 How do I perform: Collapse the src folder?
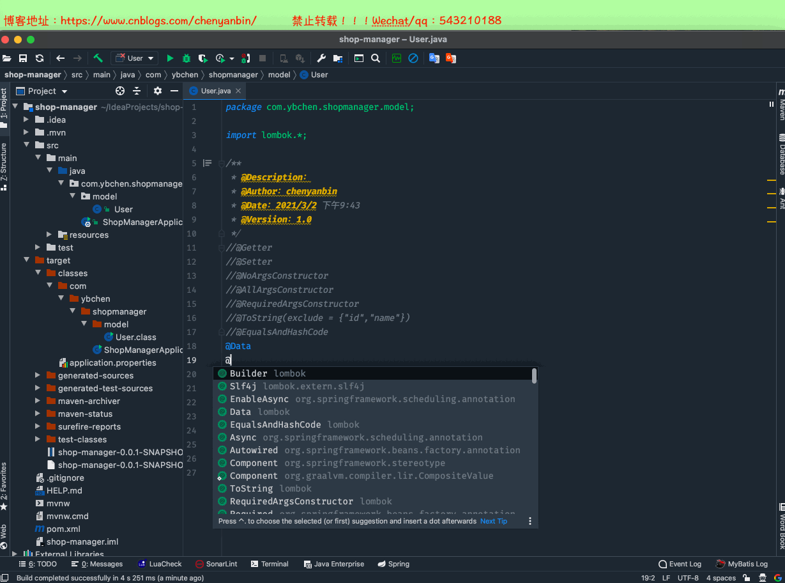pos(26,145)
